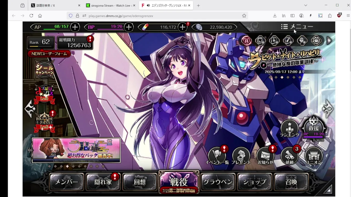Switch to the sirogoma Stream browser tab
This screenshot has height=197, width=351.
[x=111, y=5]
